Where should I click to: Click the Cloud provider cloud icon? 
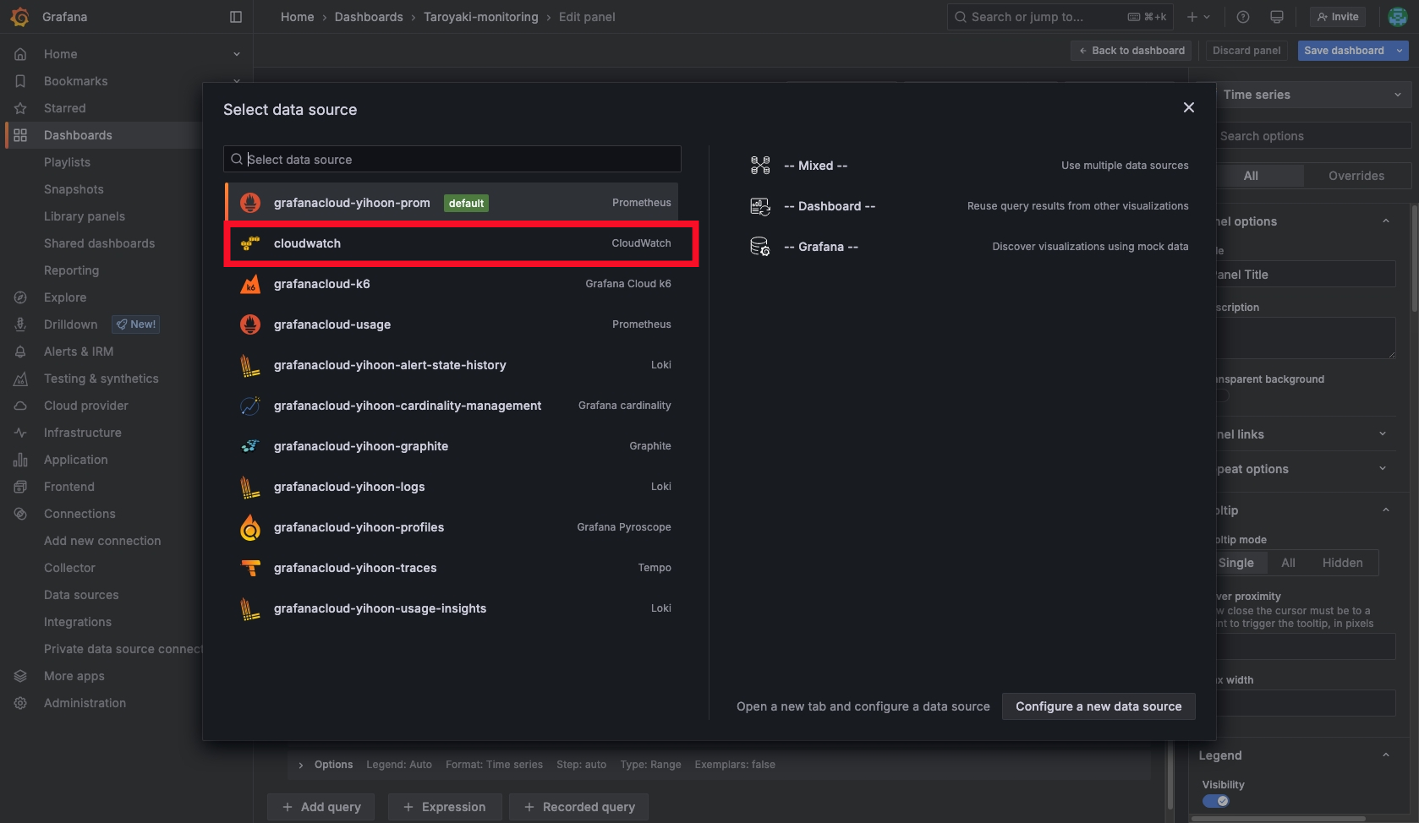(20, 406)
